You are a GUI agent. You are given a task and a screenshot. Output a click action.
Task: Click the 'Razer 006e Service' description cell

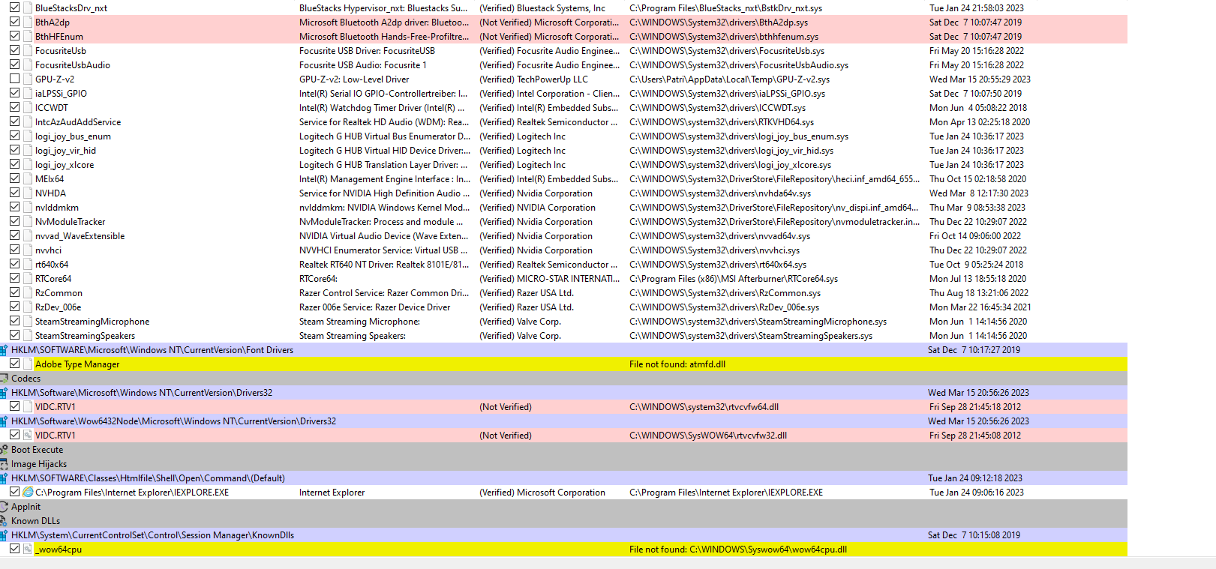tap(375, 307)
